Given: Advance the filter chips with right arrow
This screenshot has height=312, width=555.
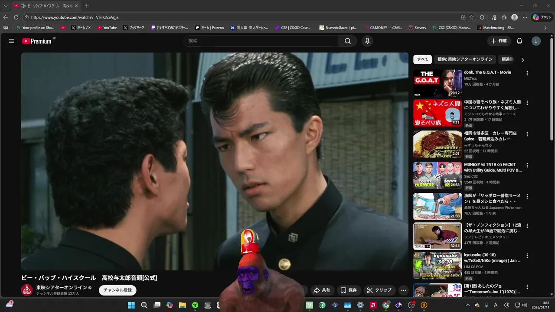Looking at the screenshot, I should tap(522, 60).
